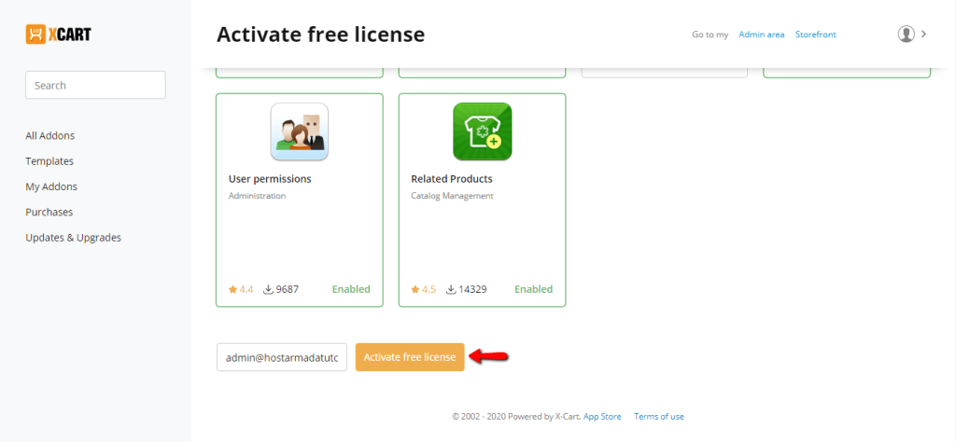Open Updates & Upgrades
The height and width of the screenshot is (442, 956).
coord(73,238)
